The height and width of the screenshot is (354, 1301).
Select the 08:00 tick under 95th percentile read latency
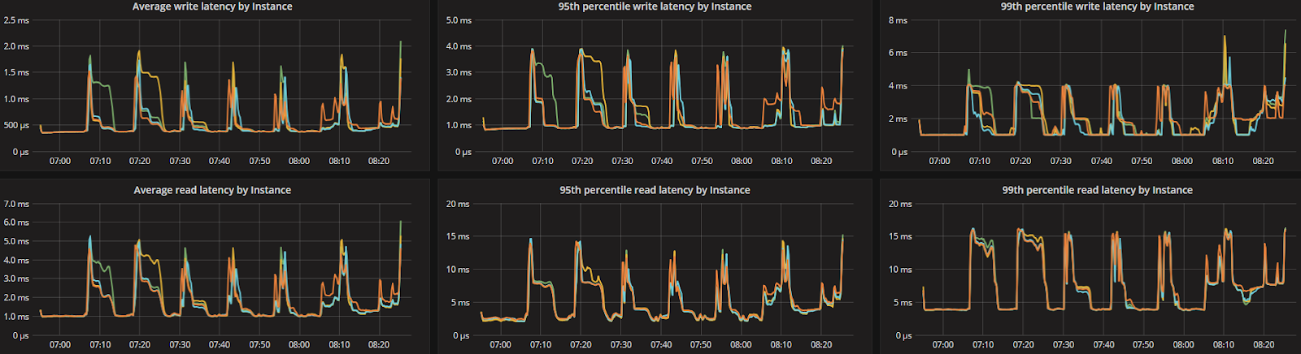pyautogui.click(x=741, y=344)
